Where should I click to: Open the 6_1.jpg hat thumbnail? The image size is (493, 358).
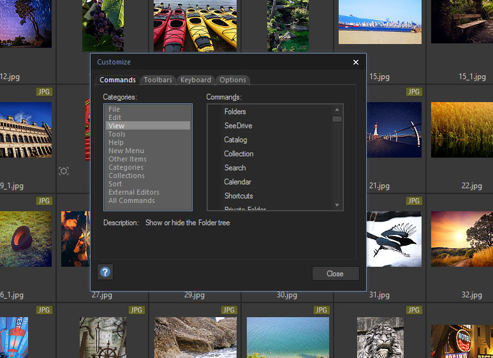tap(26, 239)
